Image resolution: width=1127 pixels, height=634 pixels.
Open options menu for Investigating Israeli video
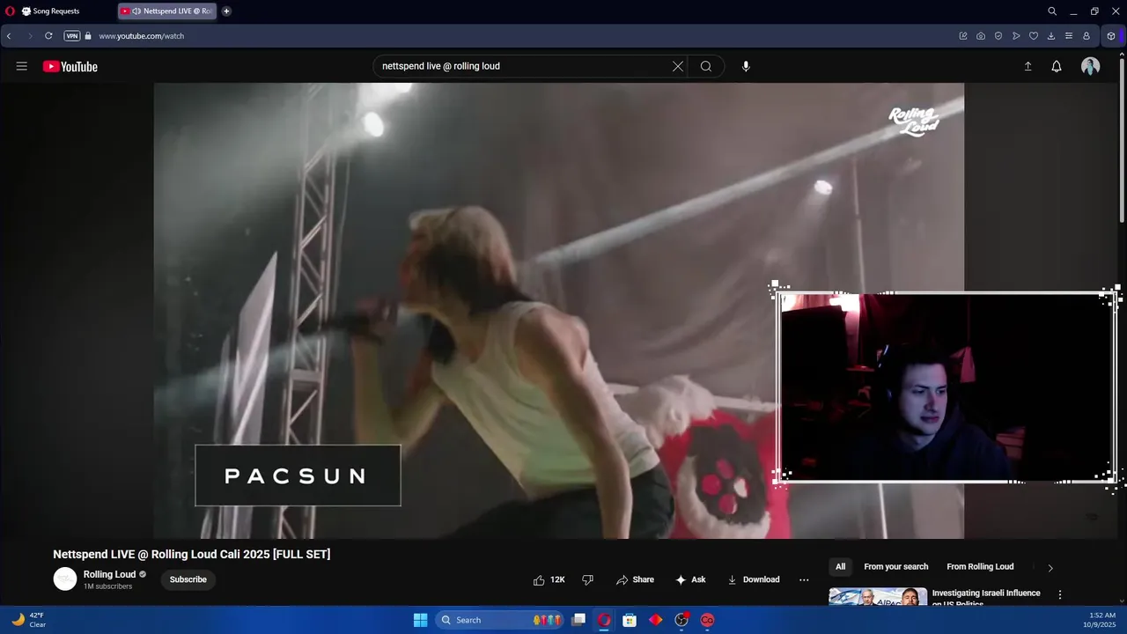tap(1060, 595)
